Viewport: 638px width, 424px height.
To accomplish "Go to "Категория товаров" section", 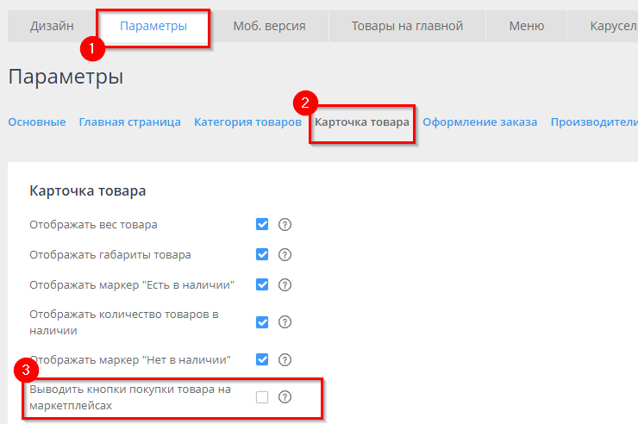I will coord(247,122).
